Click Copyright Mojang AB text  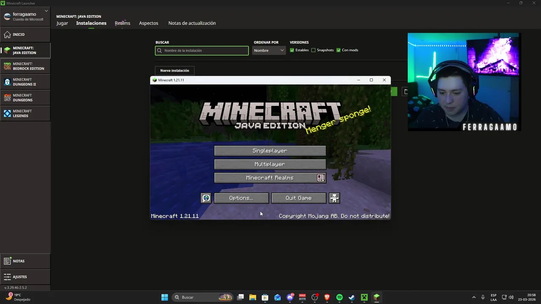pyautogui.click(x=334, y=216)
